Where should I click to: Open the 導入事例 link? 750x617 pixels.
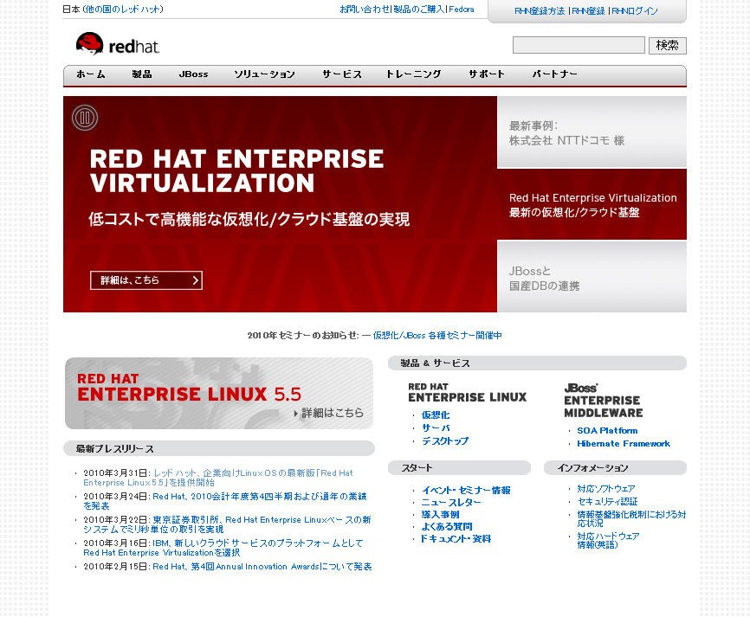pos(440,515)
